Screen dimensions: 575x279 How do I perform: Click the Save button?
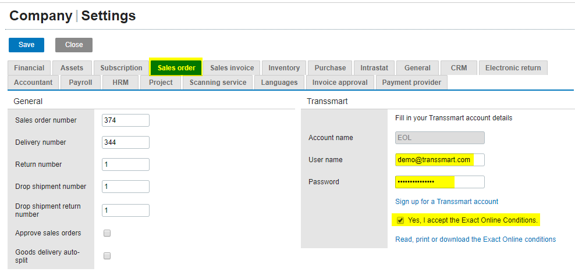pos(26,45)
